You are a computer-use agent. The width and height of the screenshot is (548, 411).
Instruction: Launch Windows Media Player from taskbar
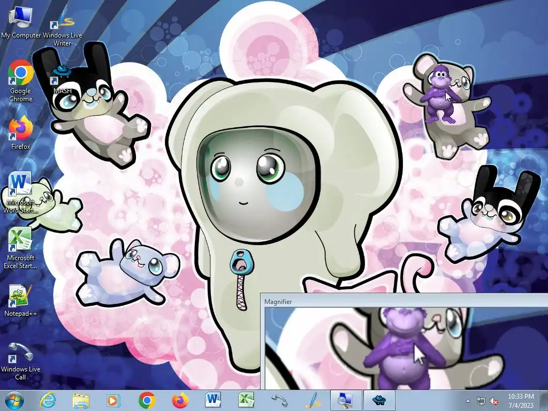click(x=113, y=400)
